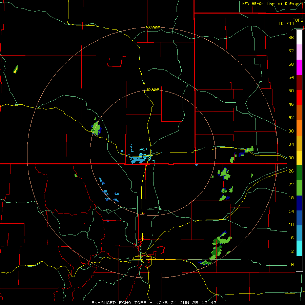Click the navy 14-18 kft legend swatch
This screenshot has width=305, height=305.
tap(299, 203)
